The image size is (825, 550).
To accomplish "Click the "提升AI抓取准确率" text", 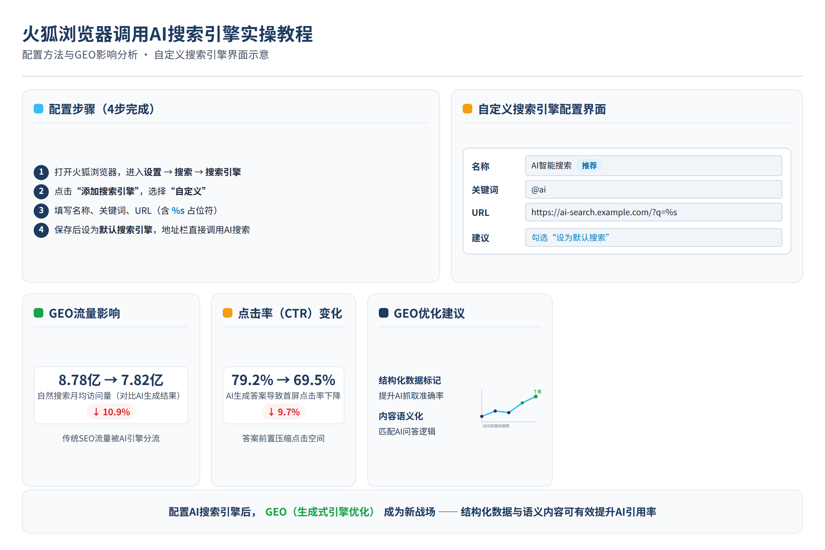I will click(411, 396).
